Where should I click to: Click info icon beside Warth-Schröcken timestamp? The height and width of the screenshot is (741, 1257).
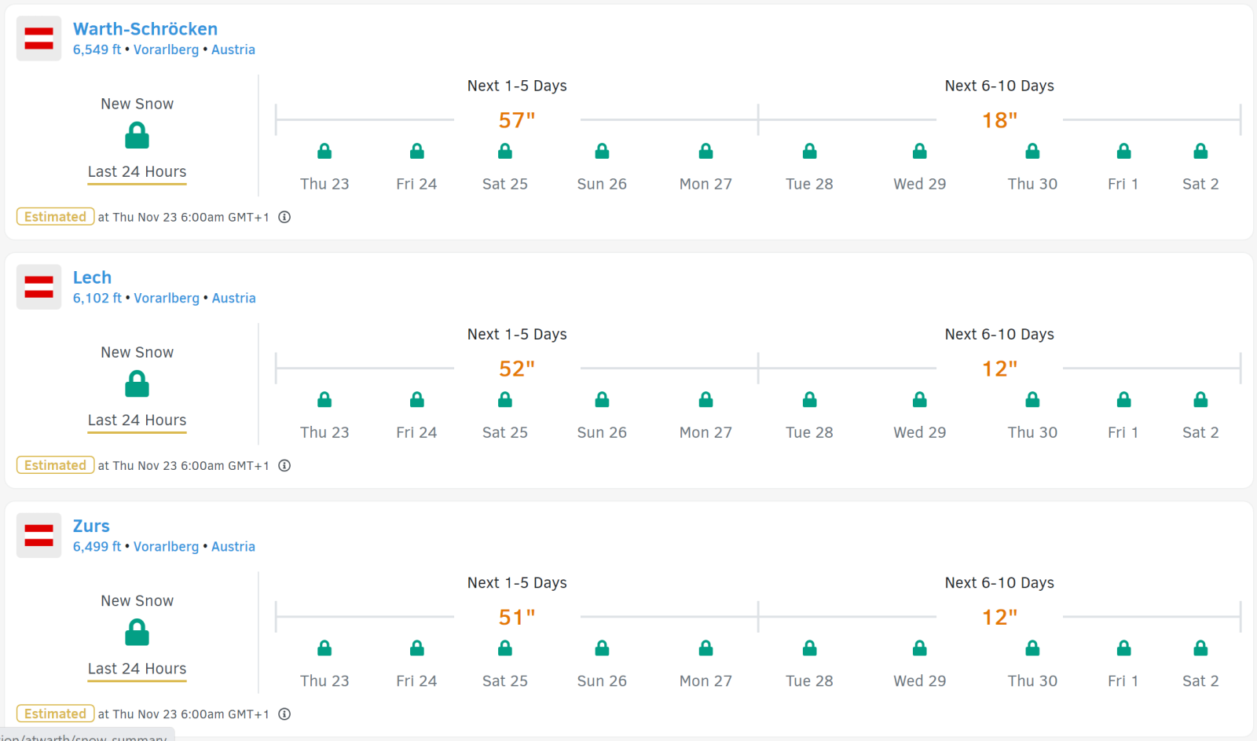[284, 217]
